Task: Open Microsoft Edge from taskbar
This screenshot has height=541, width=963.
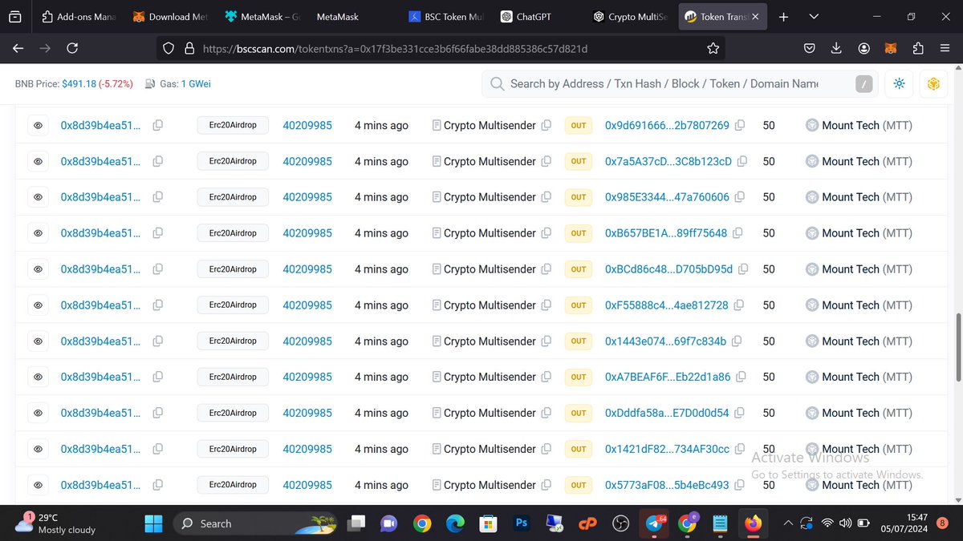Action: pyautogui.click(x=455, y=523)
